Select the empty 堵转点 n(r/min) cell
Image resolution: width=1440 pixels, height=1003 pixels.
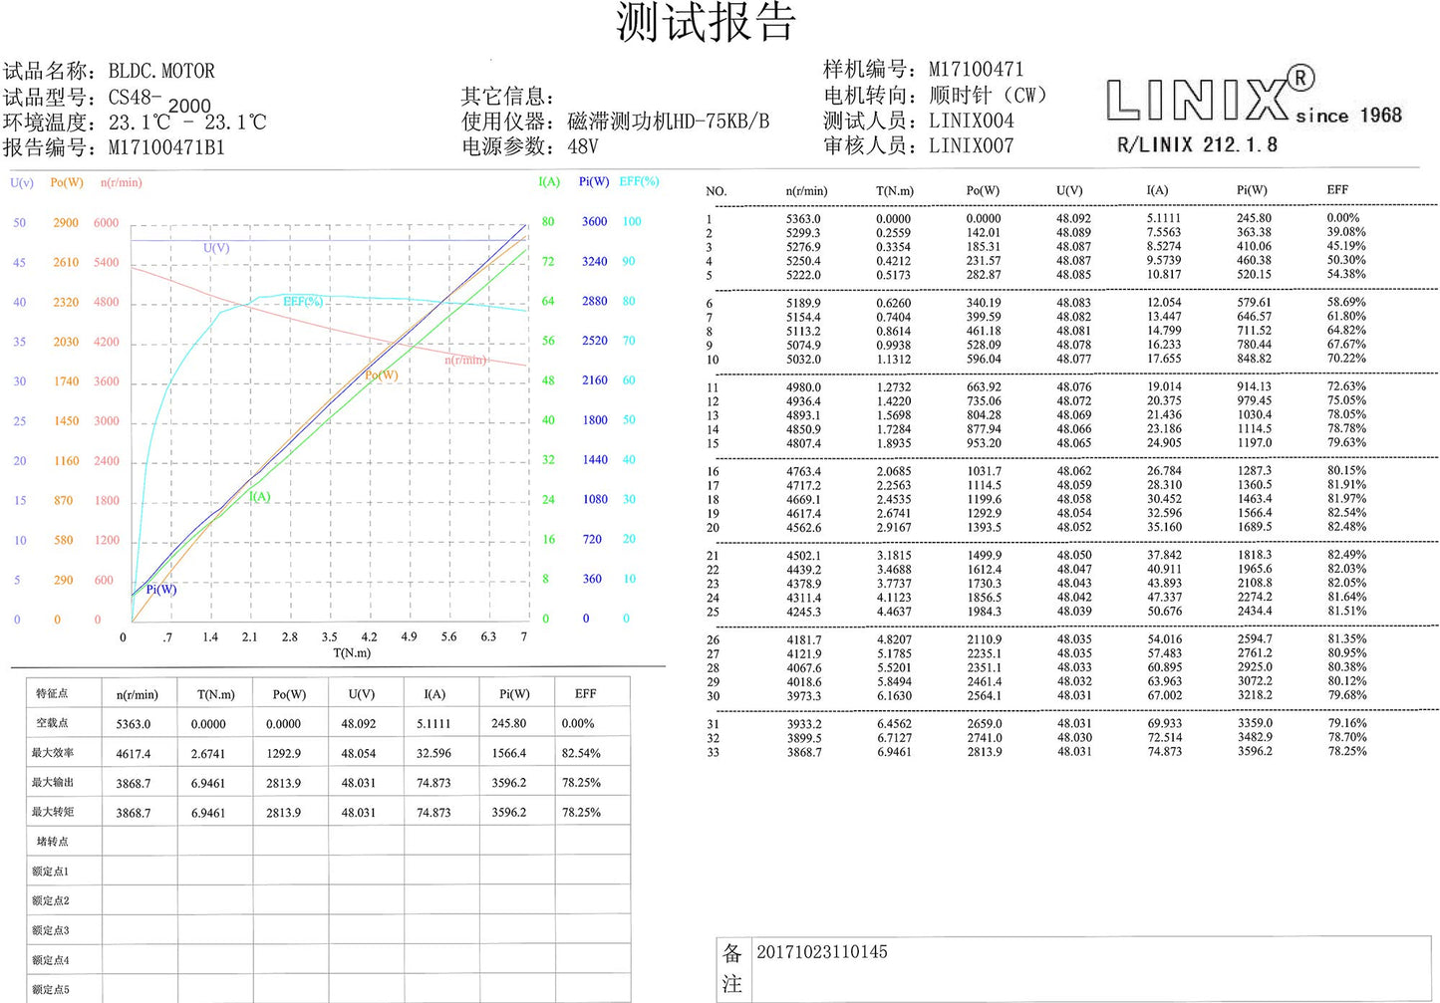pos(140,841)
